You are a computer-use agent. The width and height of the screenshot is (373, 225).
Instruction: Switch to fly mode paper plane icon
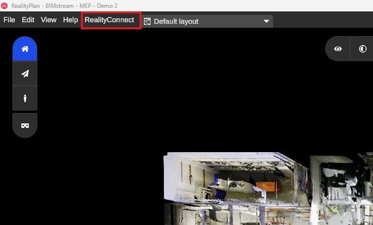[25, 73]
